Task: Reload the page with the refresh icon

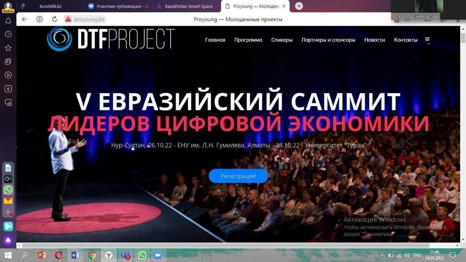Action: tap(54, 19)
